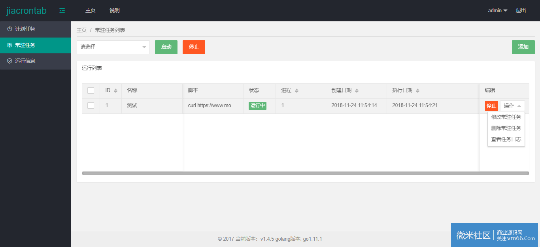Viewport: 540px width, 247px height.
Task: Stop the 测试 task with row 停止 button
Action: [x=491, y=106]
